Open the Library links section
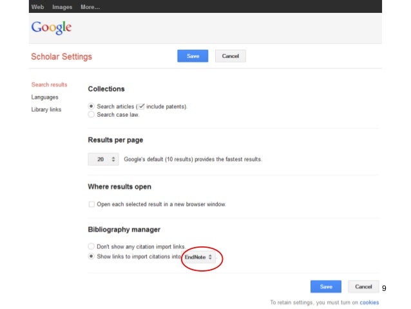411x309 pixels. point(46,110)
